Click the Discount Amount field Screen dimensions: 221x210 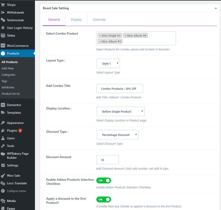[x=108, y=160]
